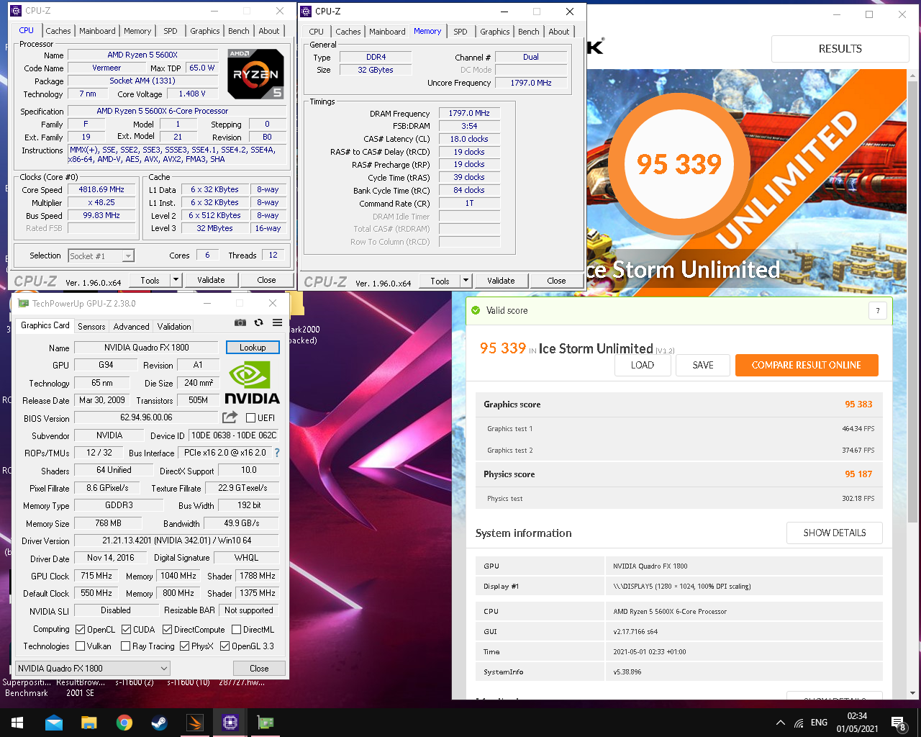The width and height of the screenshot is (921, 737).
Task: Click the NVIDIA logo in GPU-Z
Action: [x=252, y=383]
